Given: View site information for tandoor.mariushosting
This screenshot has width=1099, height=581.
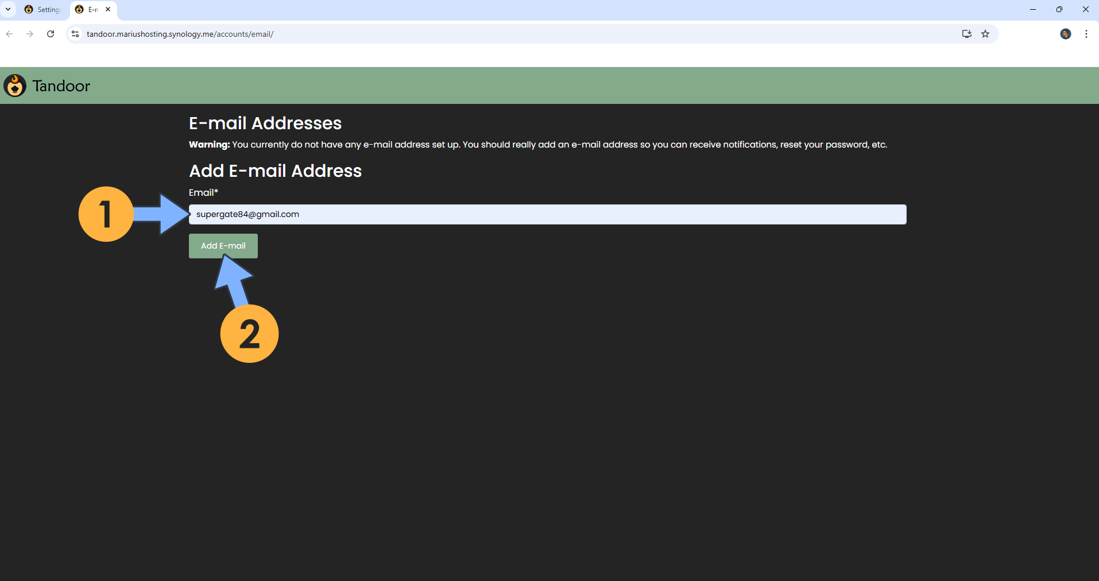Looking at the screenshot, I should click(75, 34).
